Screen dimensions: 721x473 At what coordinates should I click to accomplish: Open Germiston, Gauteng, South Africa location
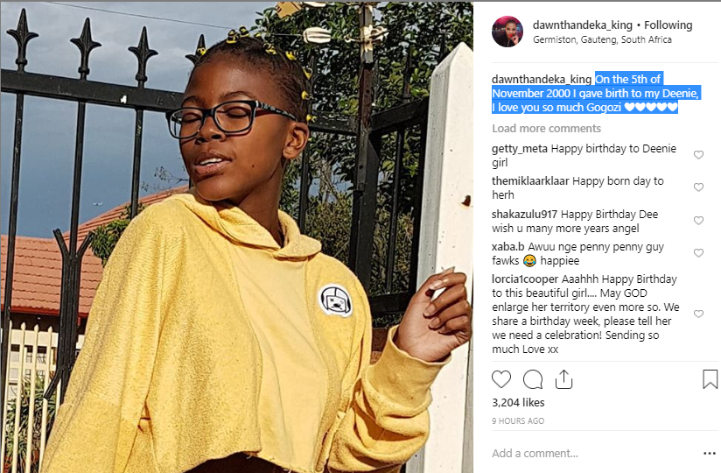(602, 39)
